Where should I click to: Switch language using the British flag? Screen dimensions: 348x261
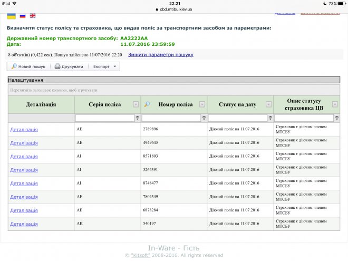click(x=33, y=16)
